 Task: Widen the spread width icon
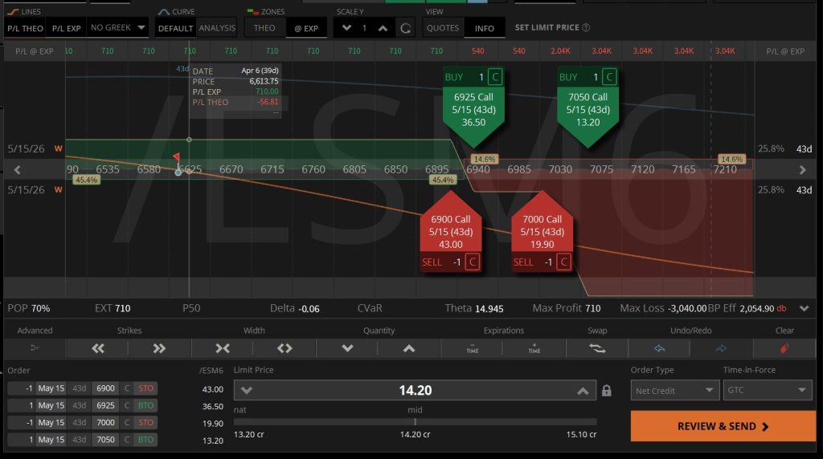coord(285,348)
